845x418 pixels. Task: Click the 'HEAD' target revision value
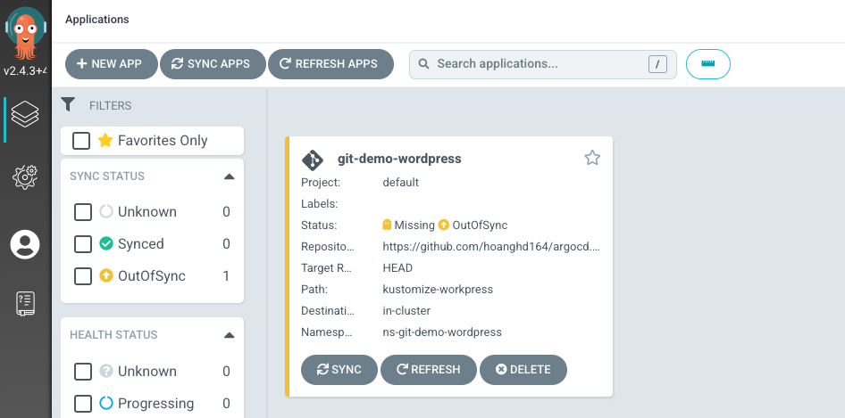tap(397, 268)
